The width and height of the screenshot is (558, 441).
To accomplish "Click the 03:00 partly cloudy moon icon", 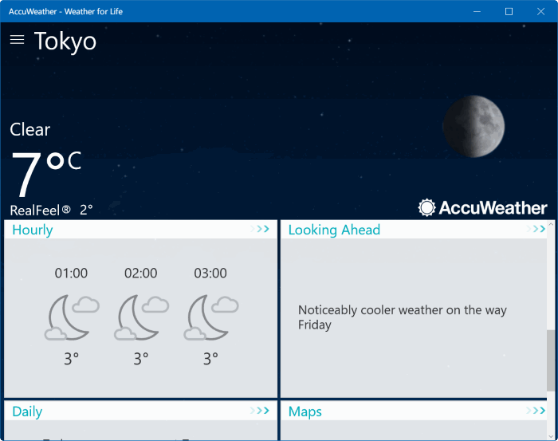I will (211, 317).
